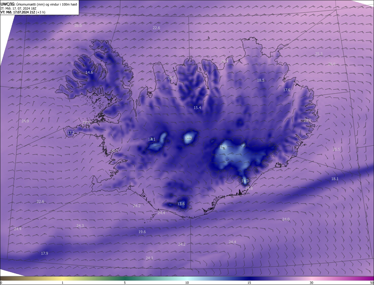Click the colorbar tick label 0

[1, 283]
